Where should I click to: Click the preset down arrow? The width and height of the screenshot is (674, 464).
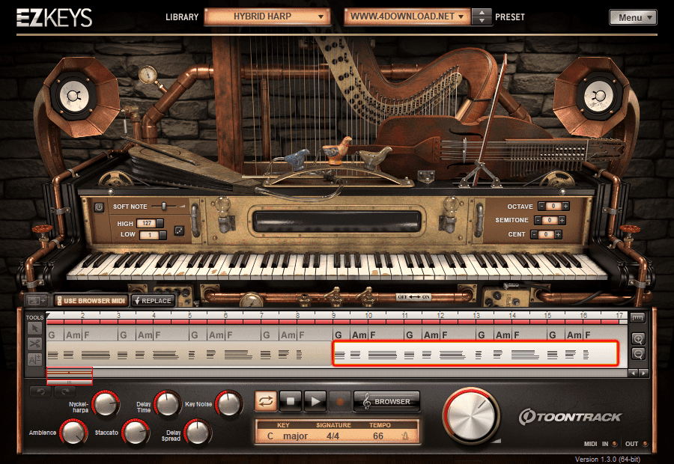[482, 21]
